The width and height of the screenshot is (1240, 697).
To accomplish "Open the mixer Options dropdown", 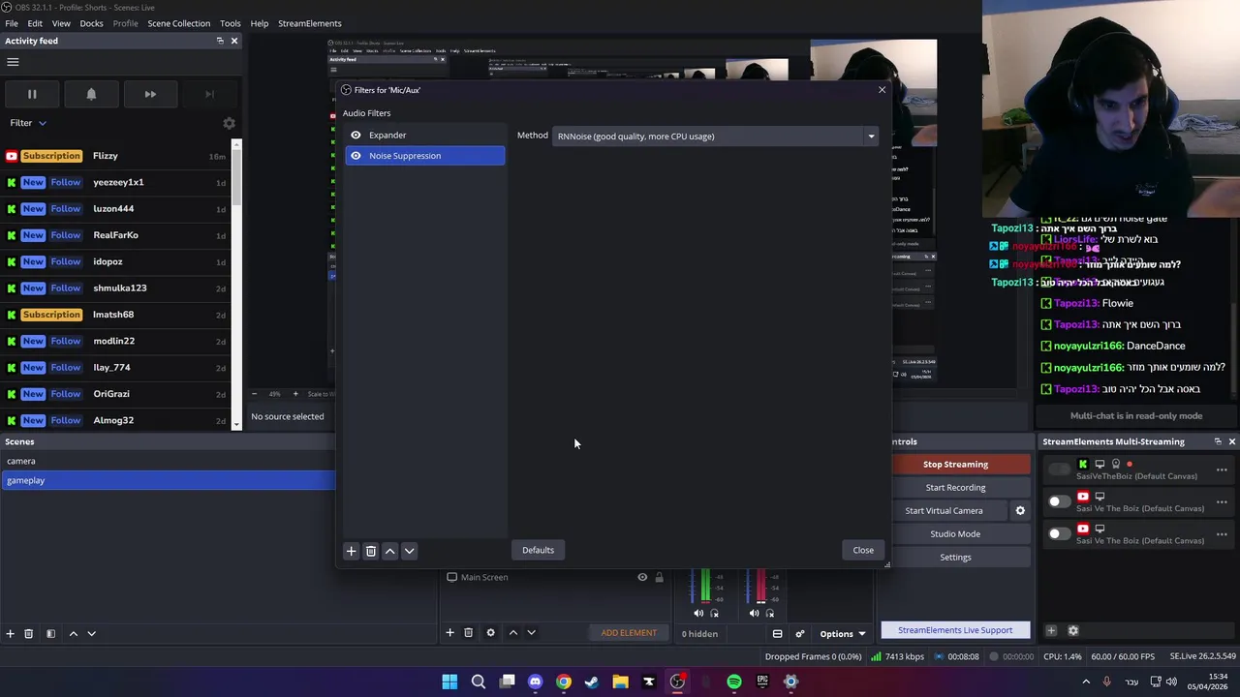I will pos(842,634).
